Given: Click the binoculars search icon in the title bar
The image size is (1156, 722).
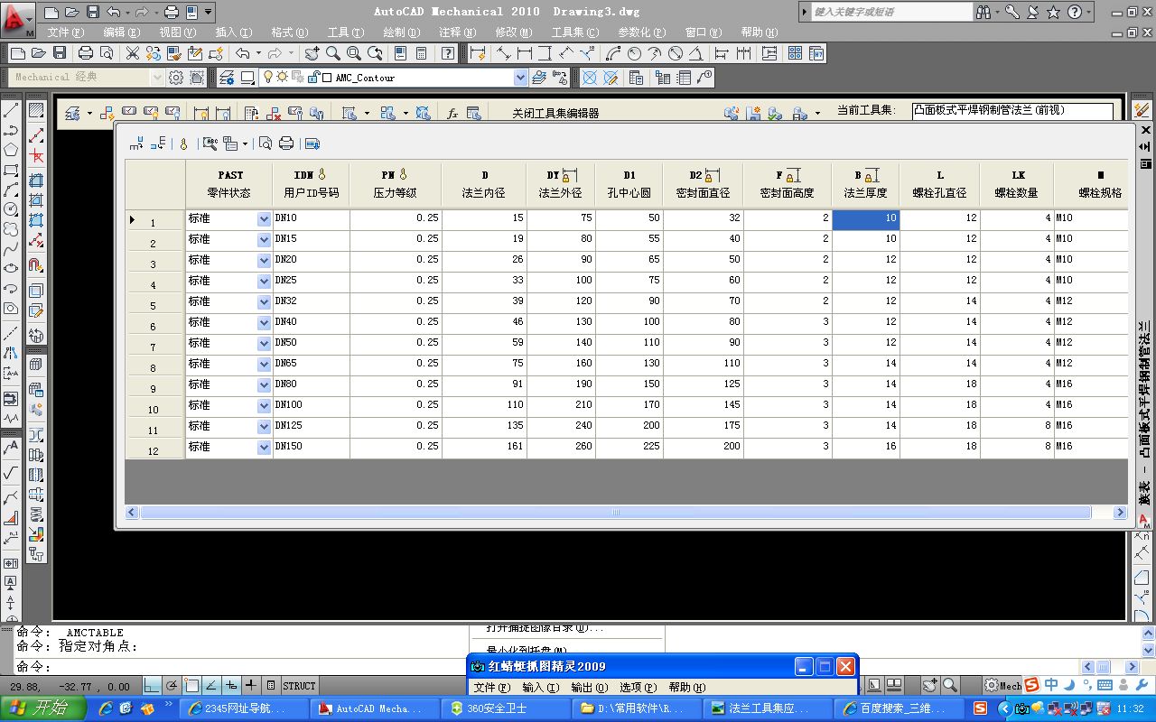Looking at the screenshot, I should coord(985,13).
